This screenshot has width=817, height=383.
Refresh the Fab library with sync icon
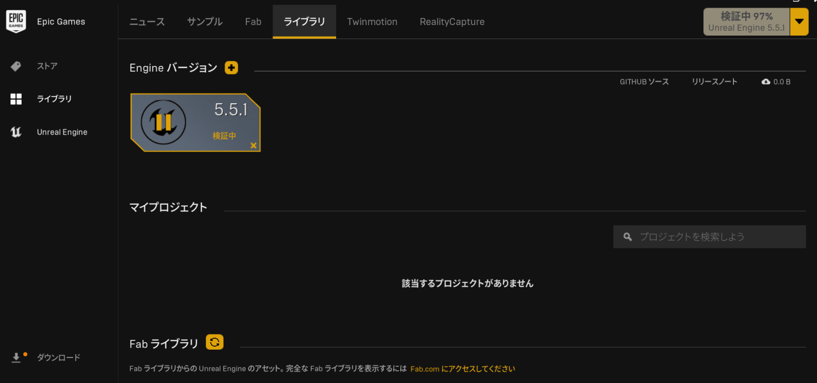coord(215,342)
